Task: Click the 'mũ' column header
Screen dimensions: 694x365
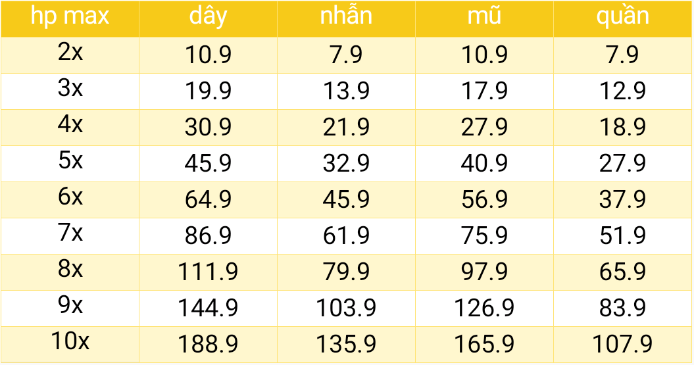Action: coord(484,19)
